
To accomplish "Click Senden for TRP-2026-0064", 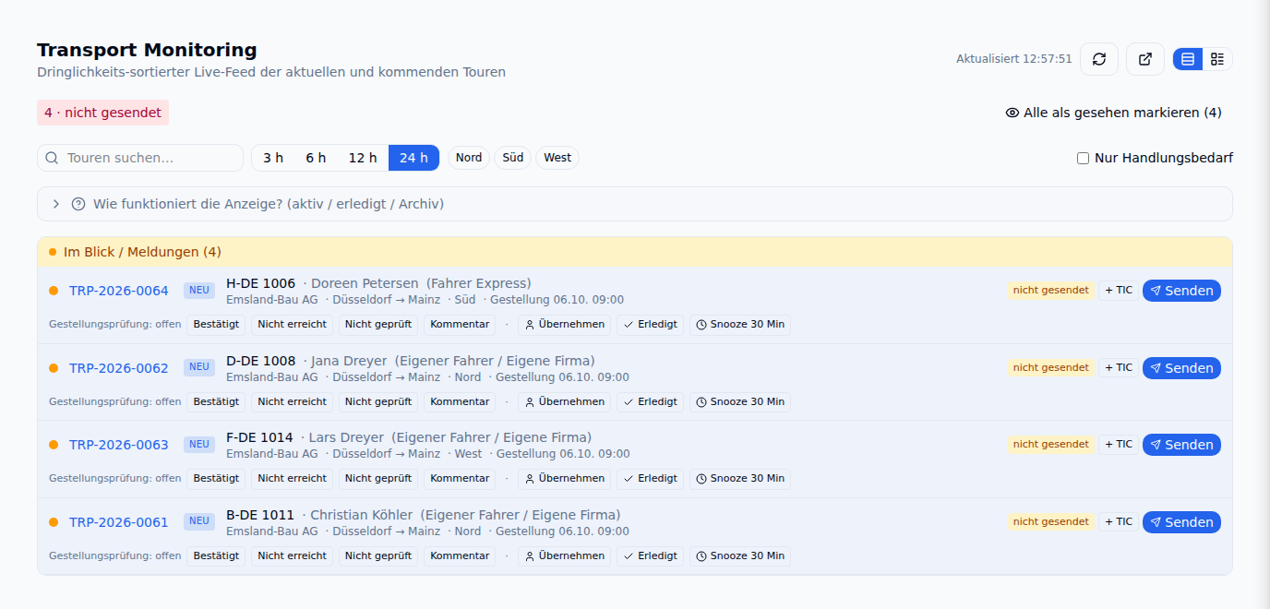I will (1181, 291).
